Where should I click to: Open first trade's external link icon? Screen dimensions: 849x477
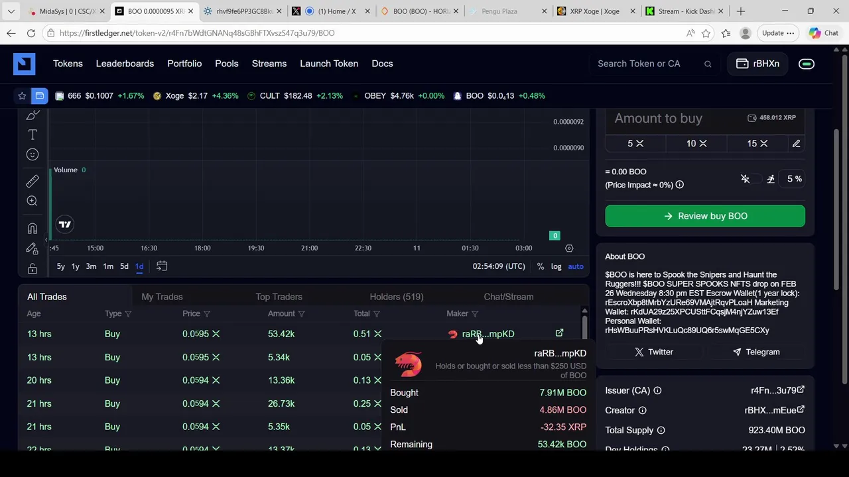pyautogui.click(x=559, y=333)
